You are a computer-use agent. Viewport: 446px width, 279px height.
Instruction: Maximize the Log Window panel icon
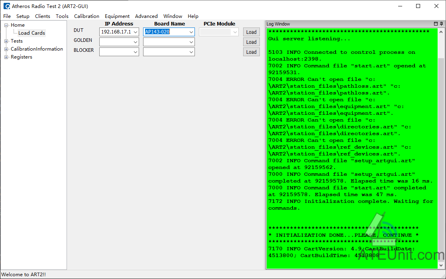pyautogui.click(x=436, y=24)
